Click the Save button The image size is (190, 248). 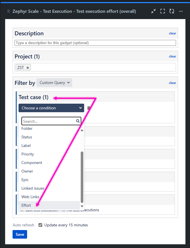(20, 234)
